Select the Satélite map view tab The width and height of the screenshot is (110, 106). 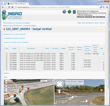click(x=50, y=81)
